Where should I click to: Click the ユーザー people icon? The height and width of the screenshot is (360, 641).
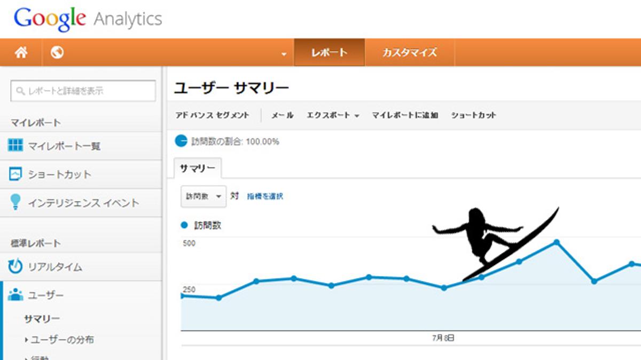point(15,294)
